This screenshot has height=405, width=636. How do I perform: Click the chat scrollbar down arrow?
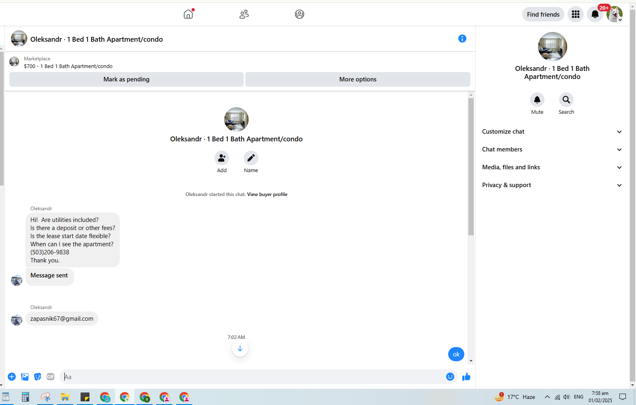(471, 360)
